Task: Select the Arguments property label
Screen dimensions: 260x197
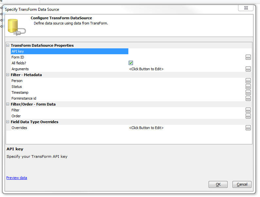Action: [x=20, y=69]
